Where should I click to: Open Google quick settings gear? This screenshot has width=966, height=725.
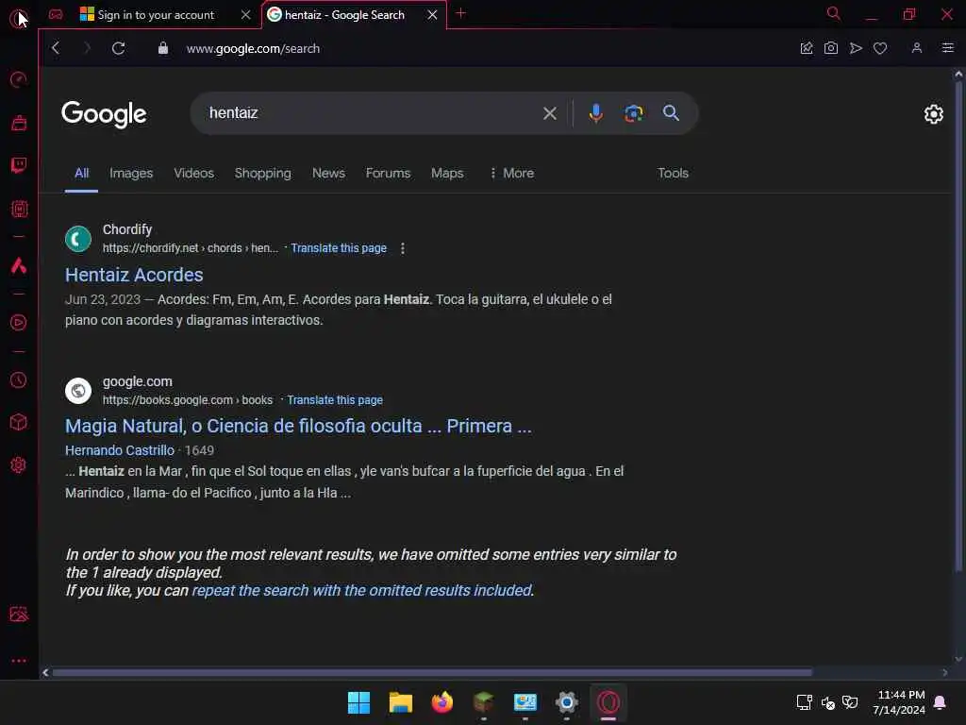tap(933, 114)
